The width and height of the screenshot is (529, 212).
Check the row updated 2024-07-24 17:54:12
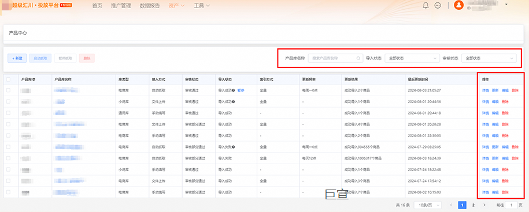pos(8,181)
